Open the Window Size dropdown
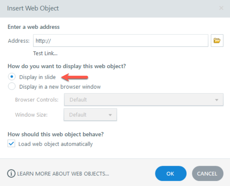The height and width of the screenshot is (186, 230). click(x=90, y=115)
